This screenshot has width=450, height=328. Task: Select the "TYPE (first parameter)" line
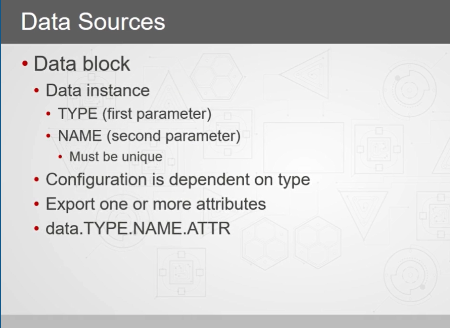(x=135, y=114)
